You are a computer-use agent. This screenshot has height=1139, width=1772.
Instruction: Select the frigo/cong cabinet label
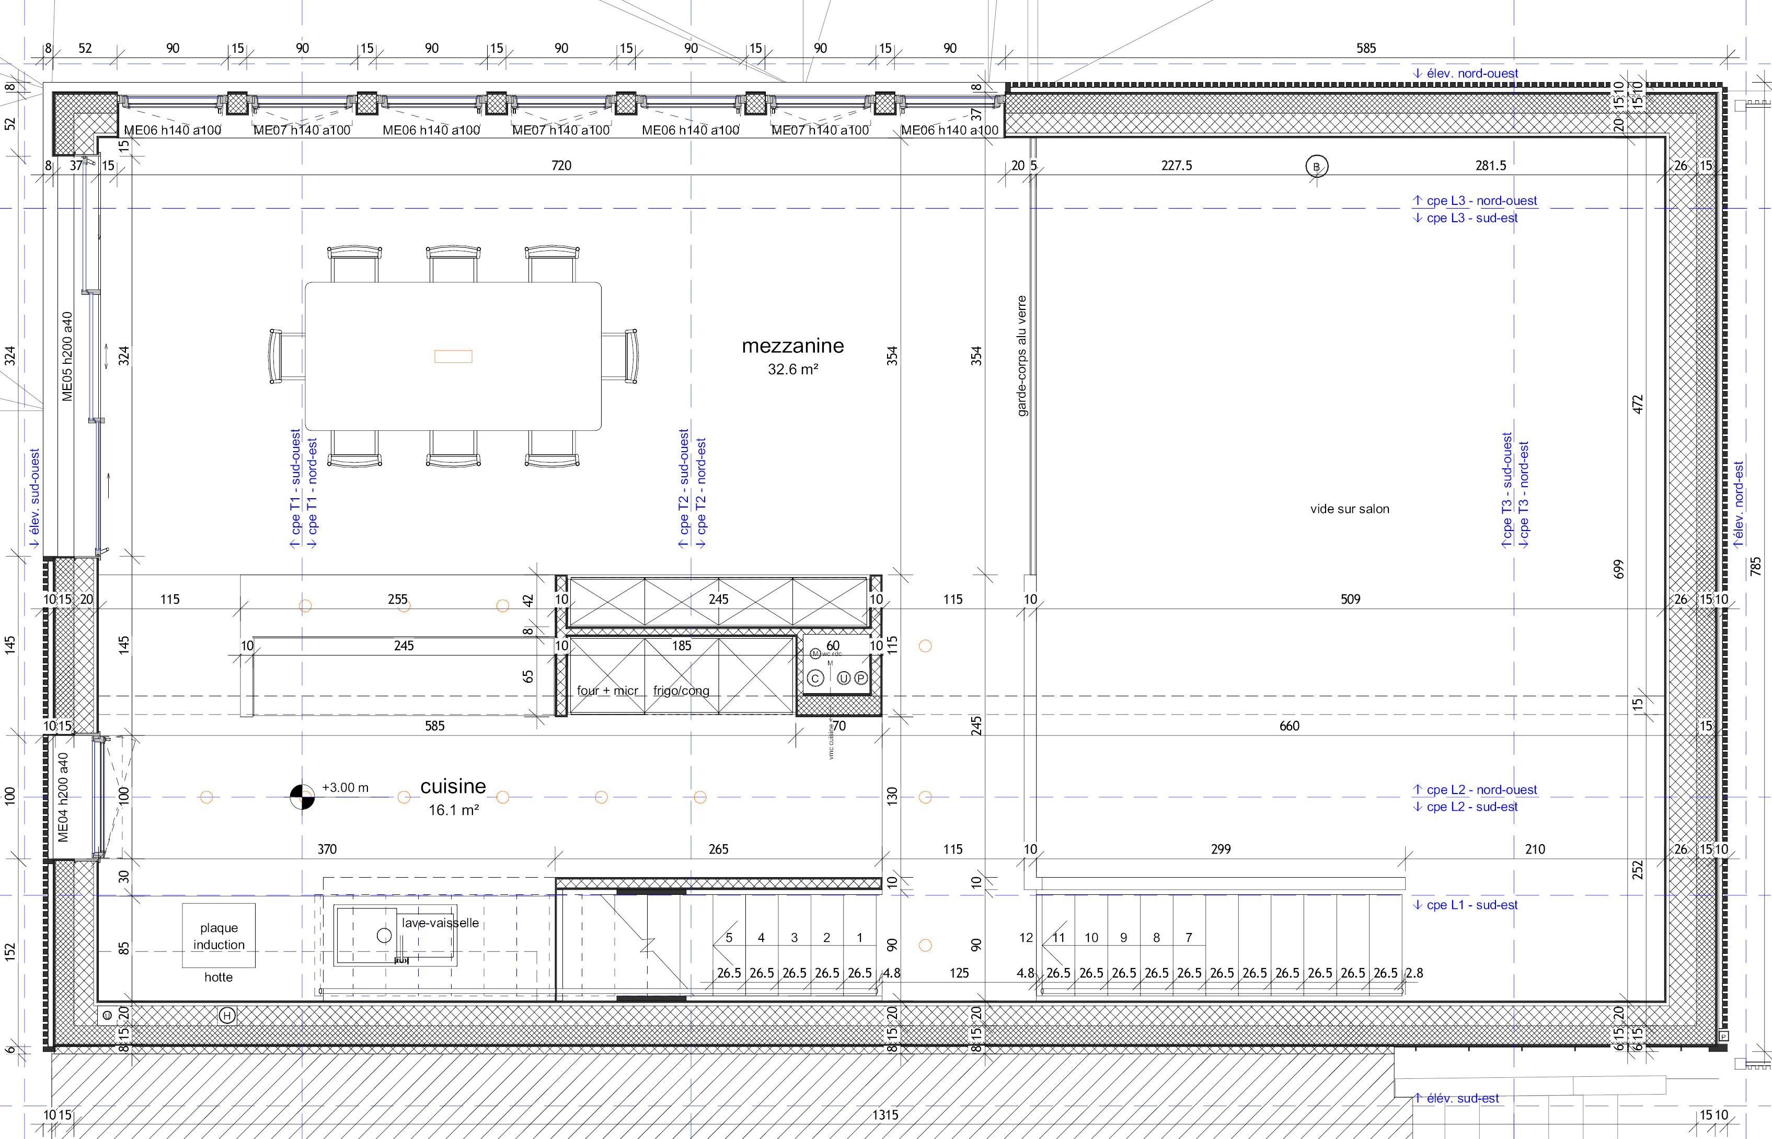tap(681, 691)
